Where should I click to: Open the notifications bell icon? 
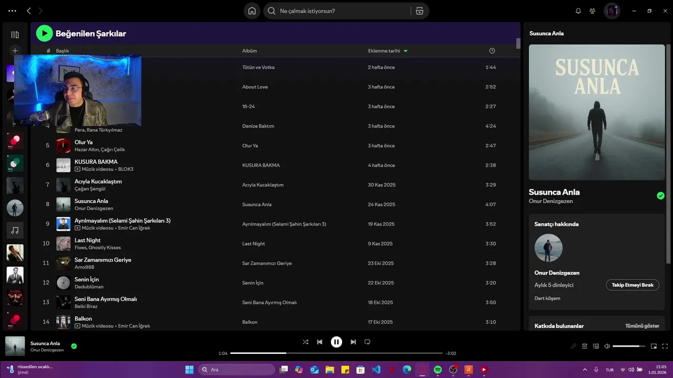tap(578, 11)
